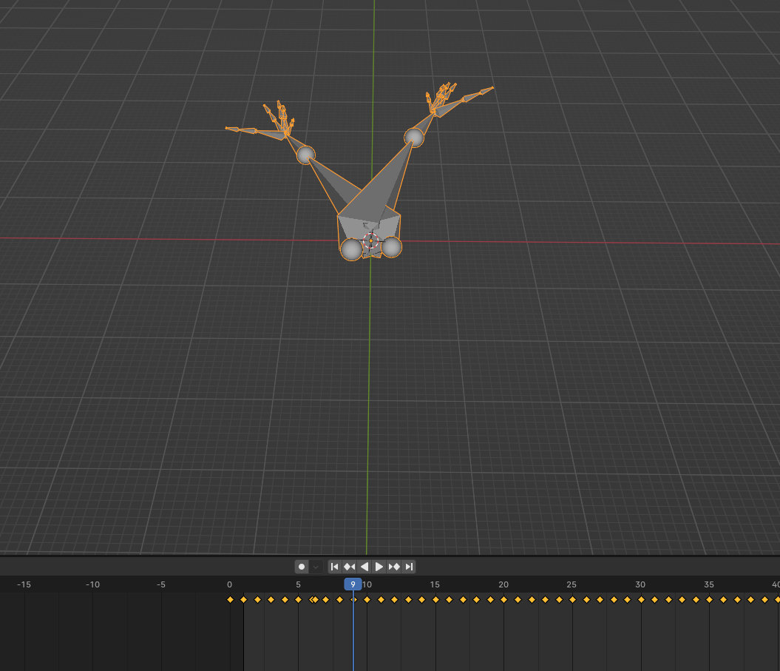Select the right shoulder sphere bone
This screenshot has height=671, width=780.
416,137
